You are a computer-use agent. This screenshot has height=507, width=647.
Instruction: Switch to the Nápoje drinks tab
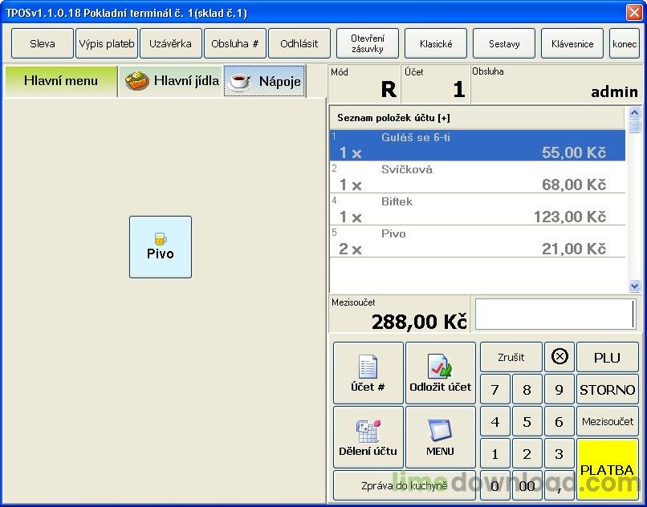[265, 81]
